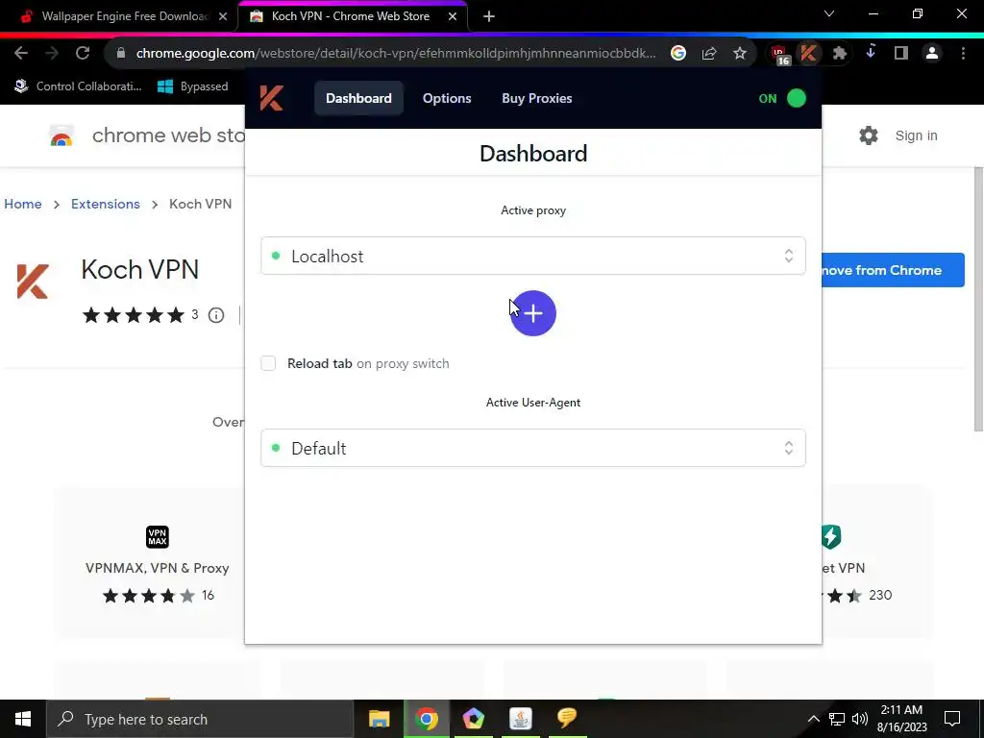Image resolution: width=984 pixels, height=738 pixels.
Task: Click the Chrome Web Store logo
Action: coord(61,135)
